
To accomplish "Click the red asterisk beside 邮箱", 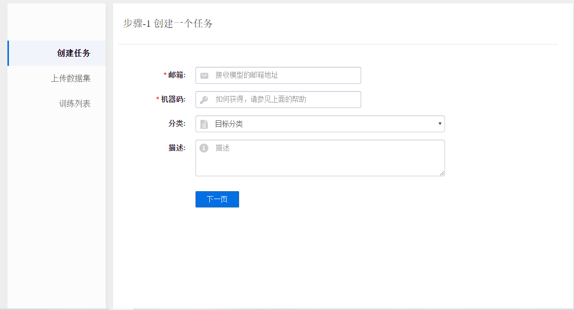I will click(165, 75).
